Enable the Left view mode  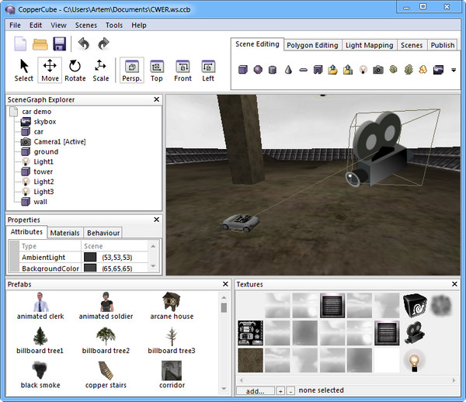208,70
